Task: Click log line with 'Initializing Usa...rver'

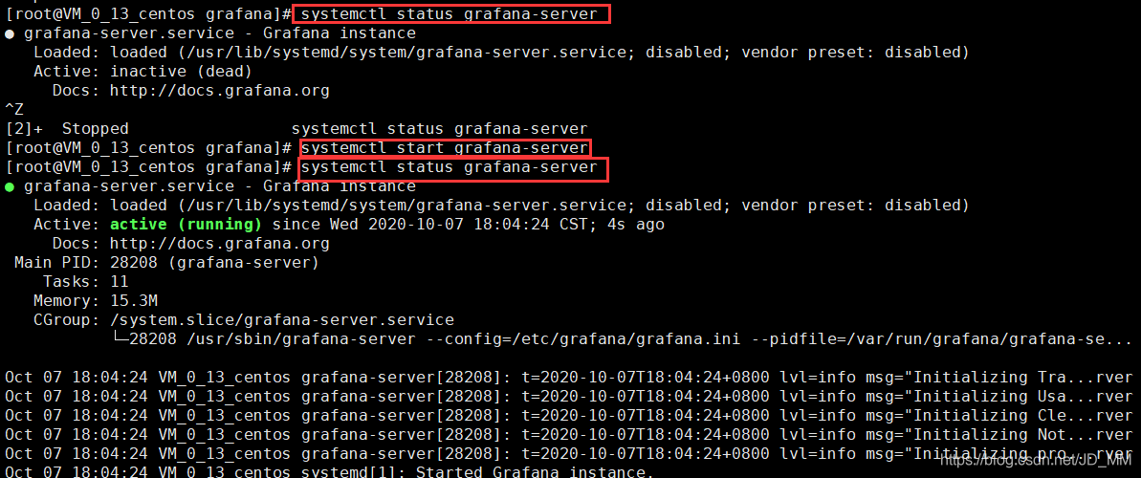Action: point(568,397)
